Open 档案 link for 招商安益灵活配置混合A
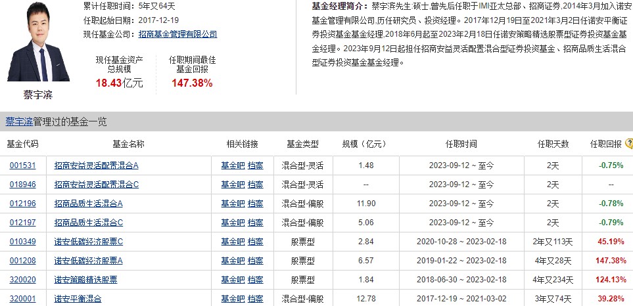Viewport: 633px width, 306px height. [256, 165]
